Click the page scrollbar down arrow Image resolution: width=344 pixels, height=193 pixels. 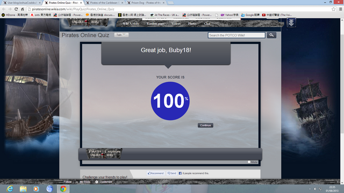342,182
